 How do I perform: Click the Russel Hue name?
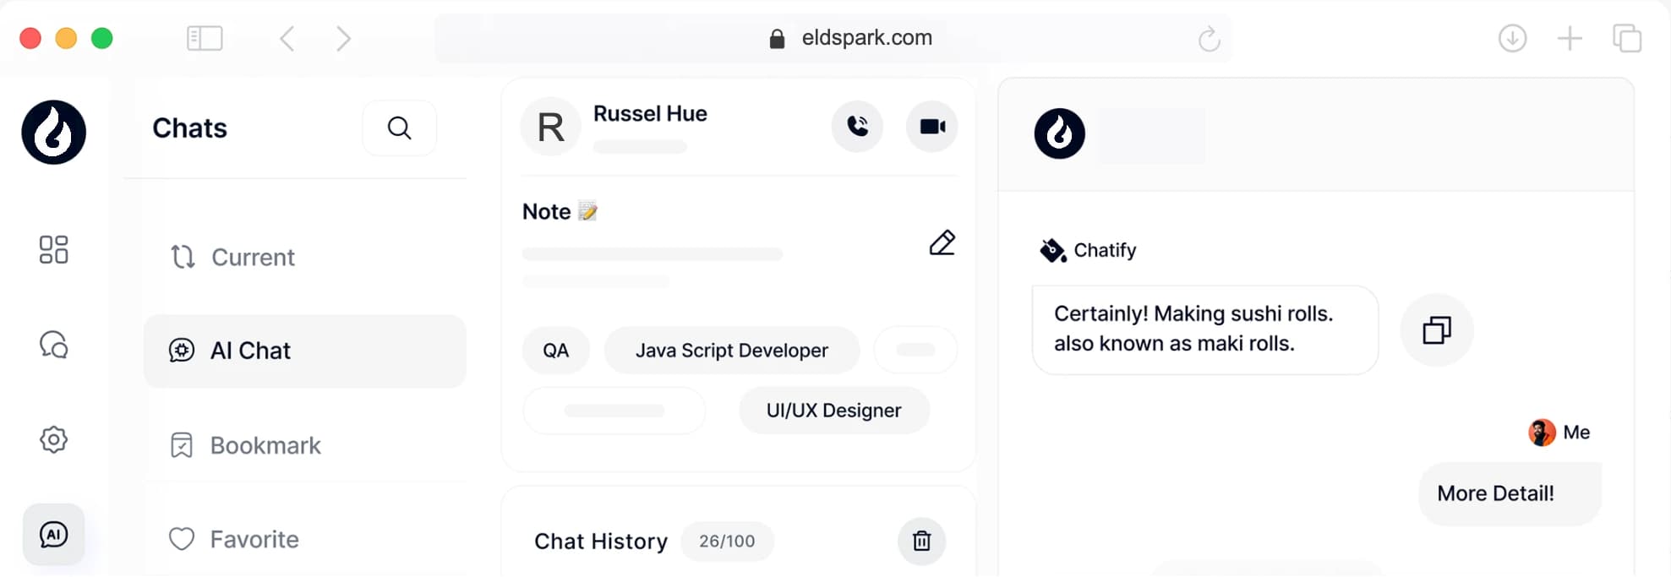coord(650,113)
